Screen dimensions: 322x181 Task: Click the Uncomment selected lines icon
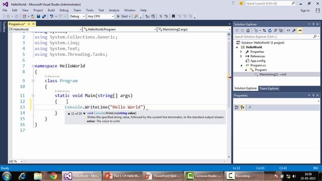[166, 16]
